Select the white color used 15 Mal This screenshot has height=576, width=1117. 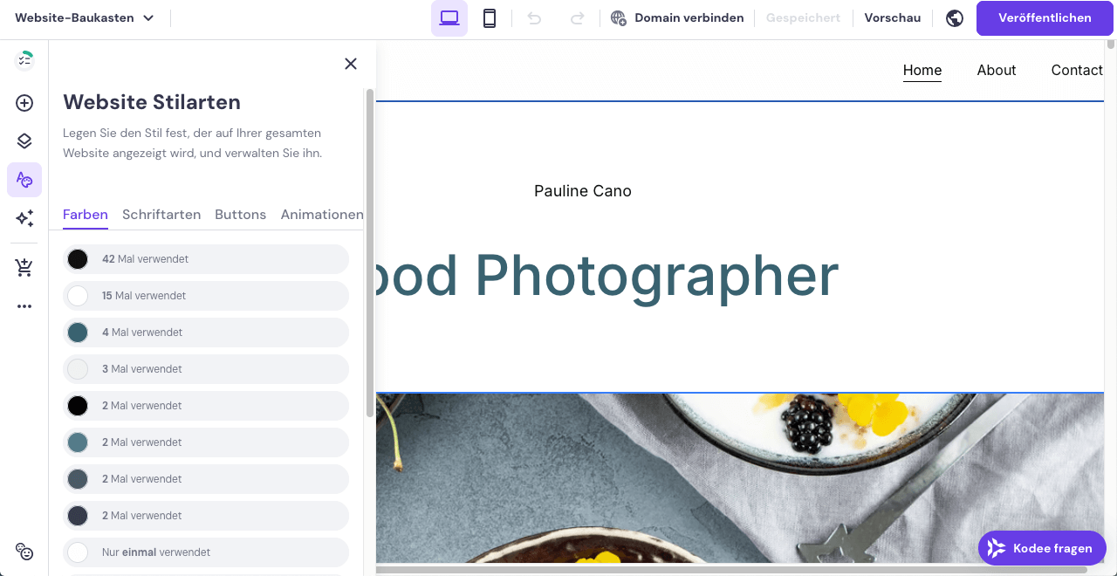[206, 296]
